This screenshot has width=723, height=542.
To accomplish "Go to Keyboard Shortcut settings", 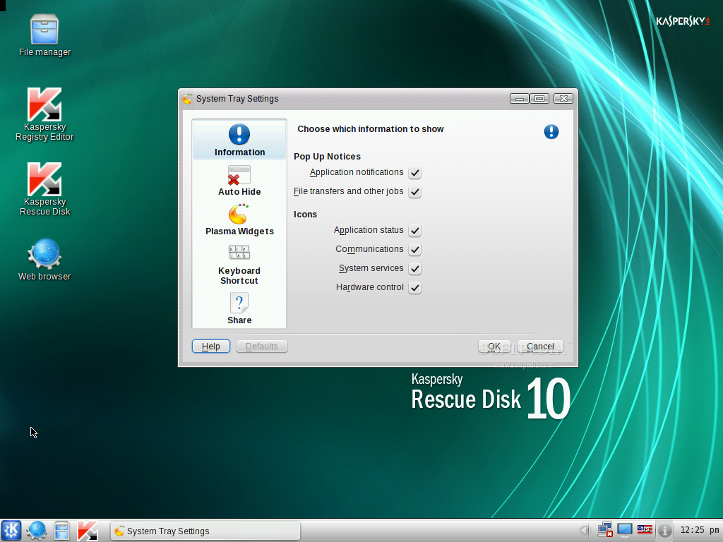I will pos(239,265).
